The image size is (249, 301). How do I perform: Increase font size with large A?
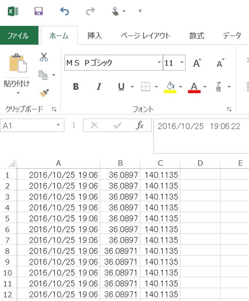click(x=197, y=63)
